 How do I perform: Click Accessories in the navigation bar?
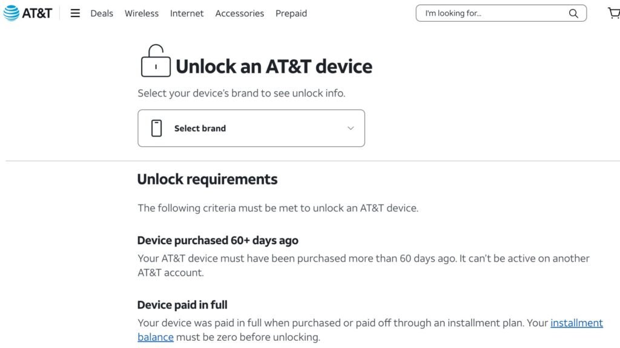coord(239,13)
